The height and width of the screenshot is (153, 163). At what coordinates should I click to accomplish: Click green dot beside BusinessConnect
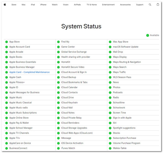click(x=7, y=148)
